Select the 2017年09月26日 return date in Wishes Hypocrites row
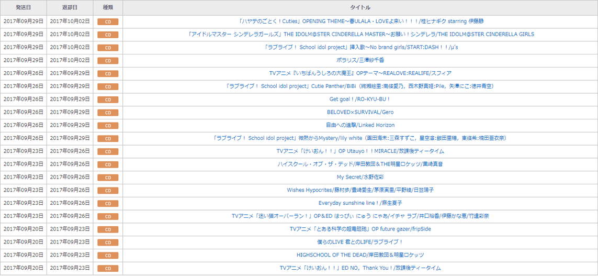598x276 pixels. [x=70, y=190]
